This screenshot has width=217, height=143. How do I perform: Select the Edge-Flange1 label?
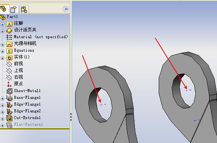[27, 104]
